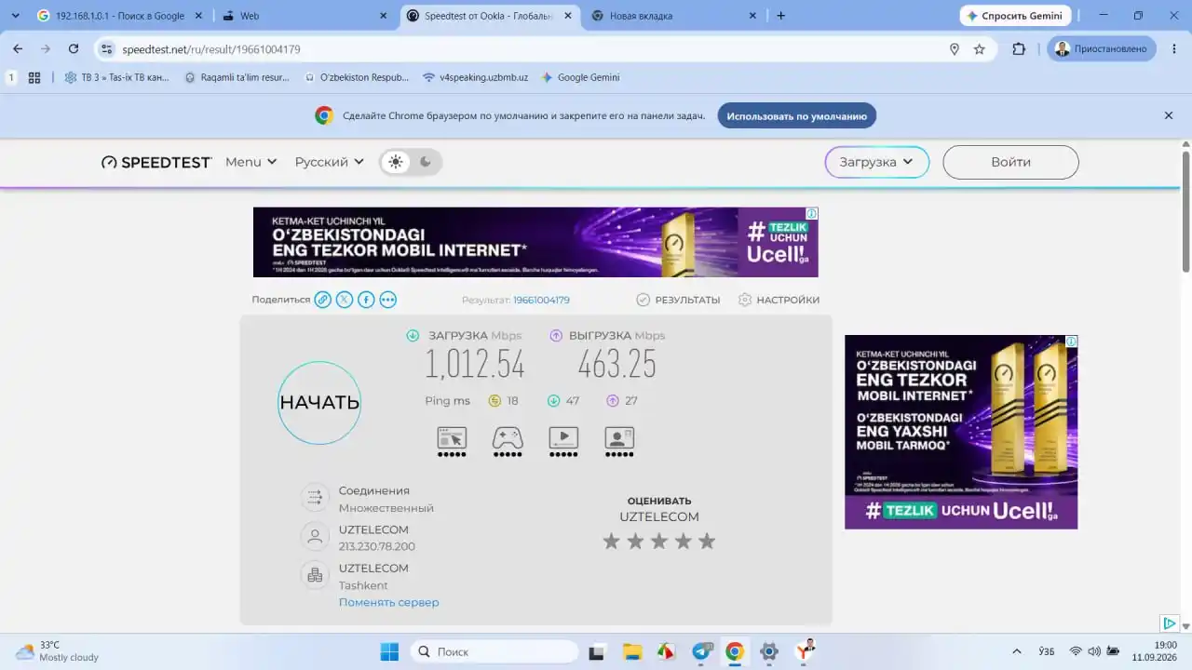Click the Ucell top banner ad

(535, 242)
